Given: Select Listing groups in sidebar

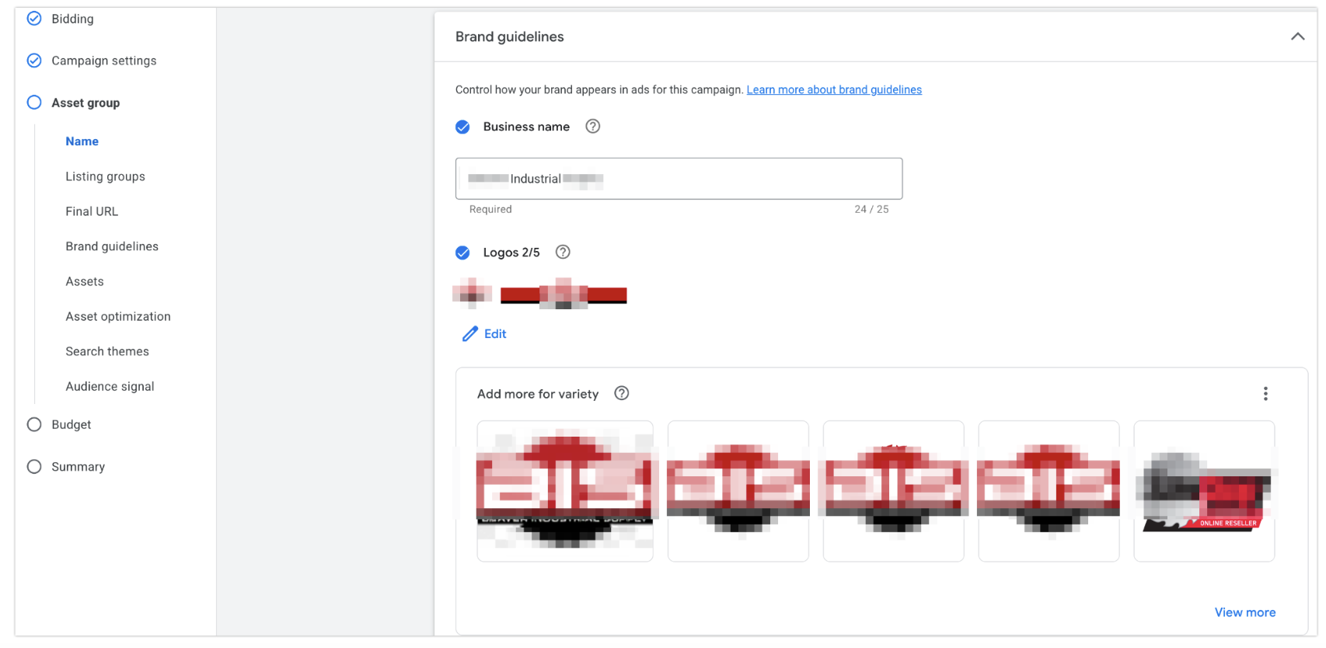Looking at the screenshot, I should (105, 176).
